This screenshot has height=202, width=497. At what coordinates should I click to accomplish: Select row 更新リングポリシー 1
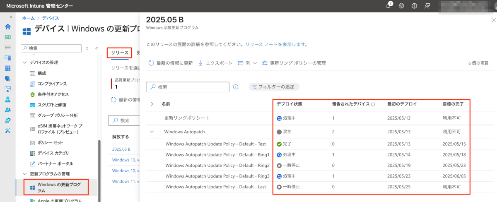[186, 118]
